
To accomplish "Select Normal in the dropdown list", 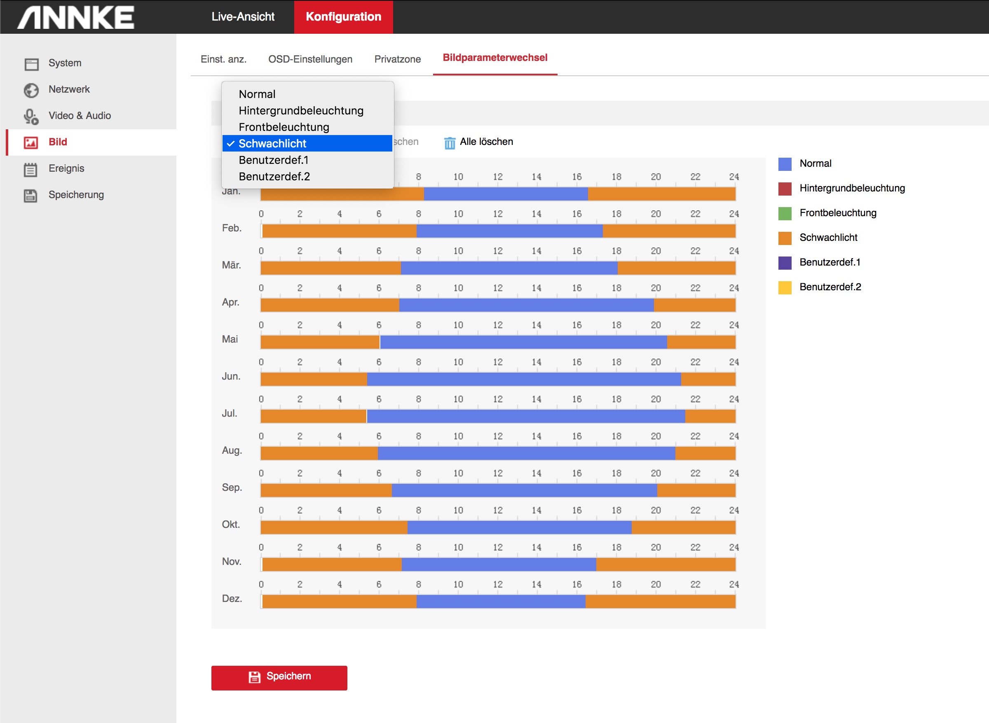I will point(257,94).
